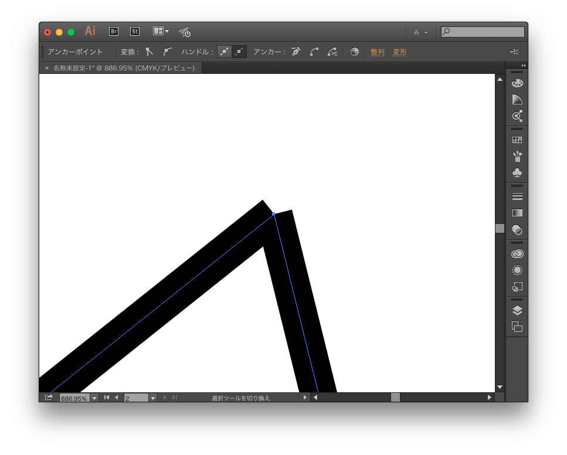Click the horizontal scrollbar thumb
Screen dimensions: 567x455
pos(395,398)
